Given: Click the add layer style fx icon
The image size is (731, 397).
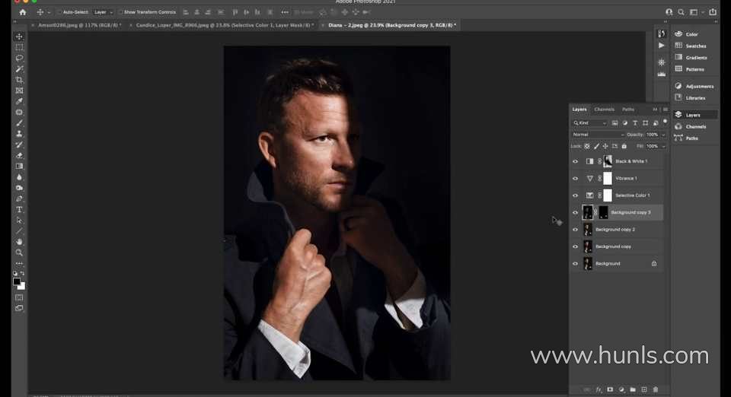Looking at the screenshot, I should tap(599, 389).
